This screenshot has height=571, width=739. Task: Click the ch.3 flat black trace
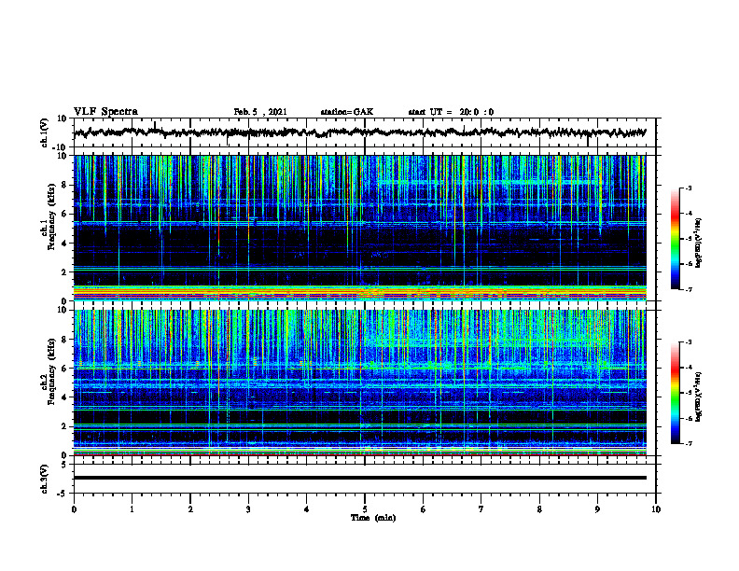tap(359, 478)
